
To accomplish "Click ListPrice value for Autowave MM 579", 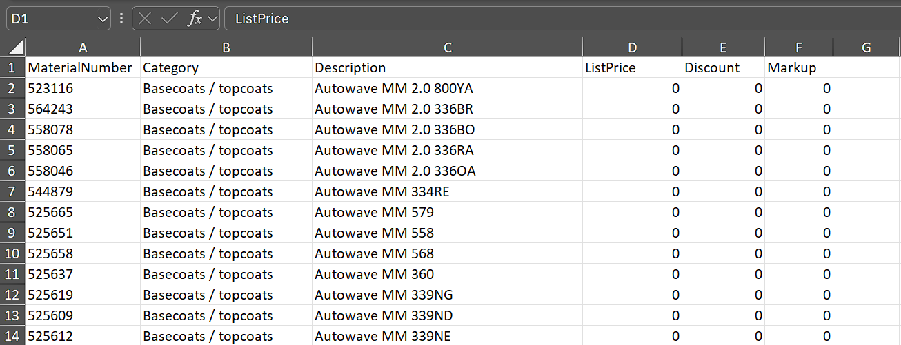I will (x=632, y=212).
